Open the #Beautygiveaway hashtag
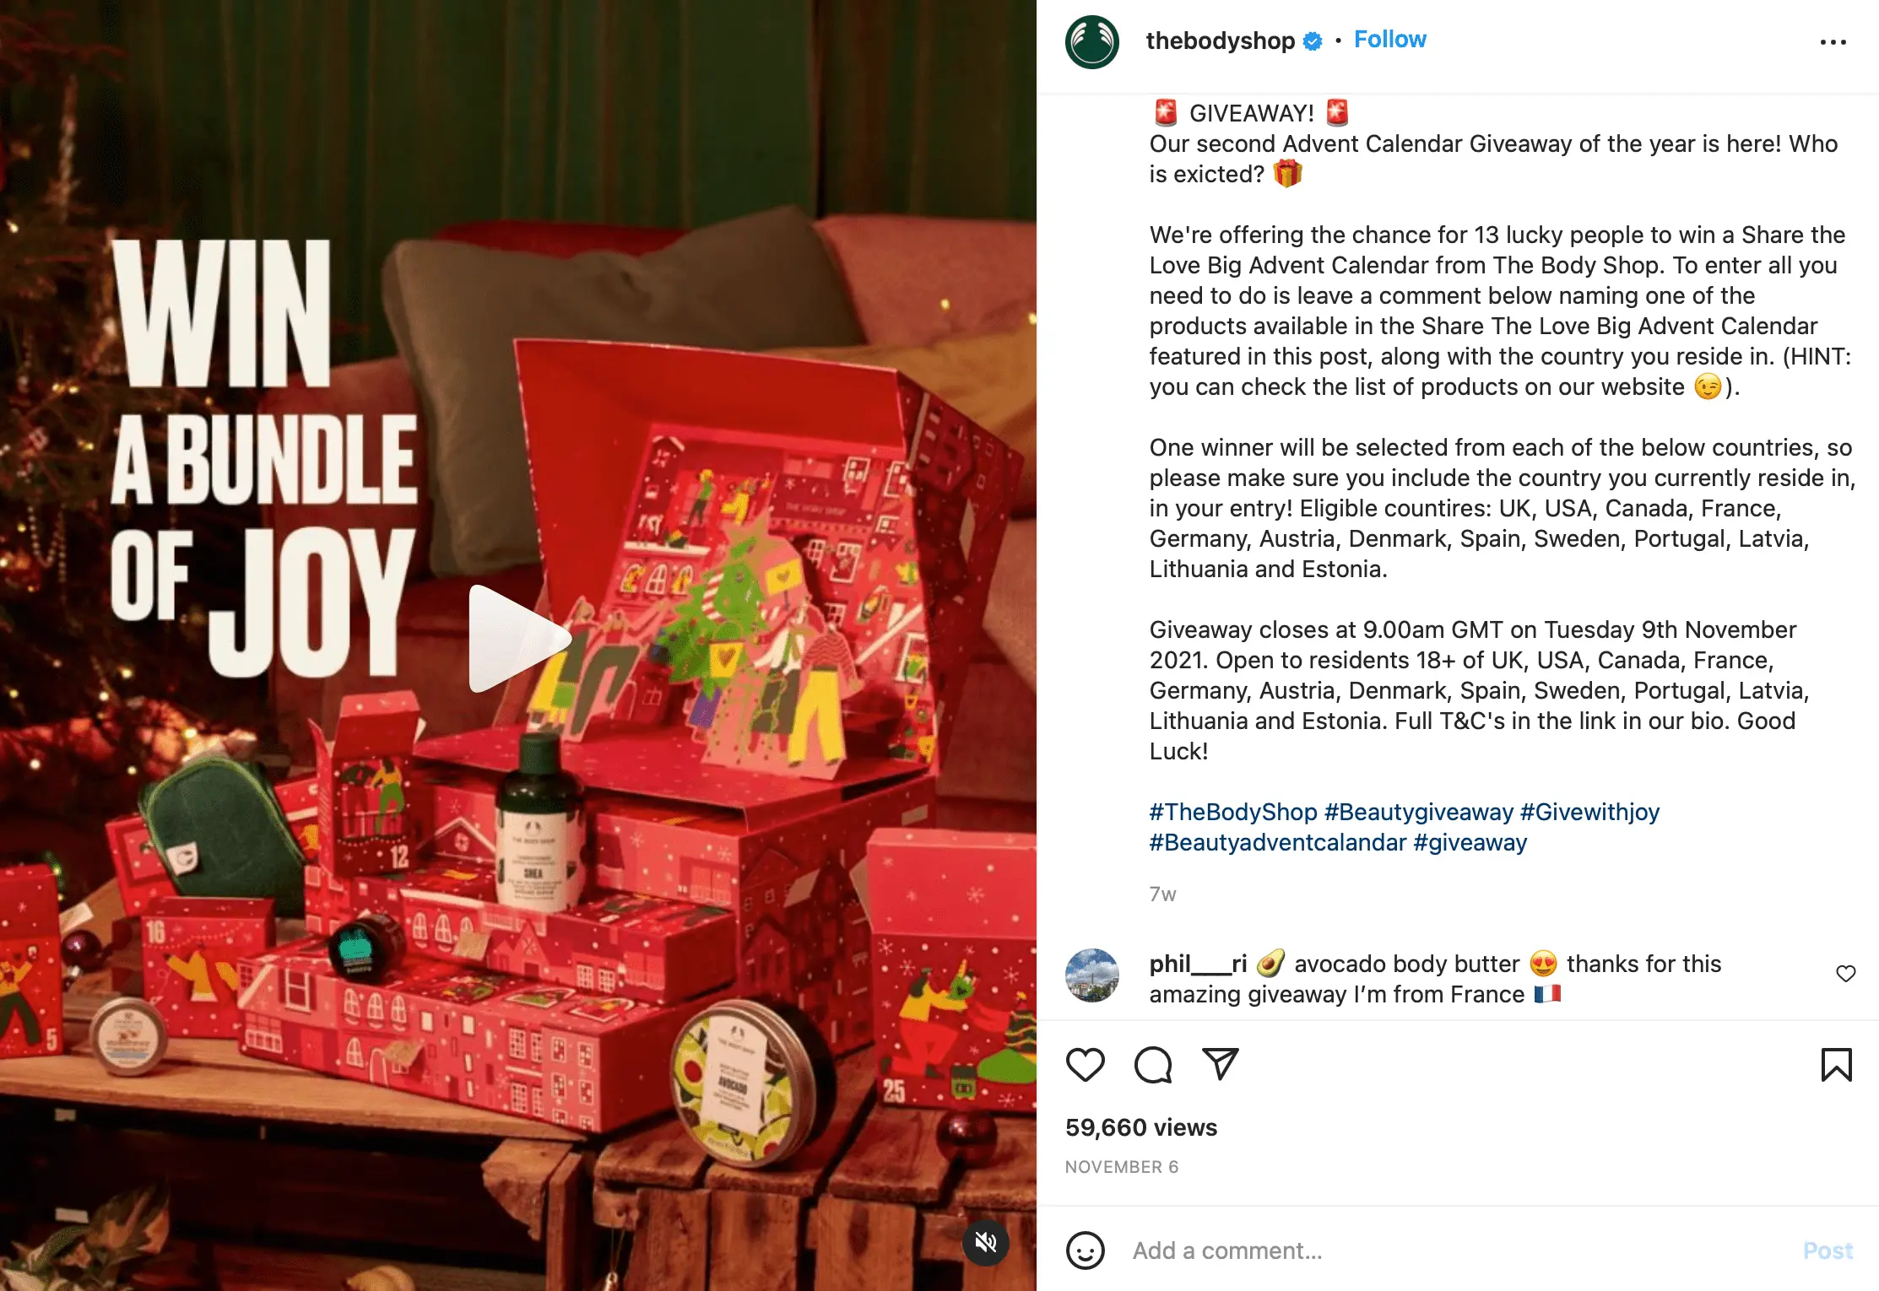 point(1419,812)
